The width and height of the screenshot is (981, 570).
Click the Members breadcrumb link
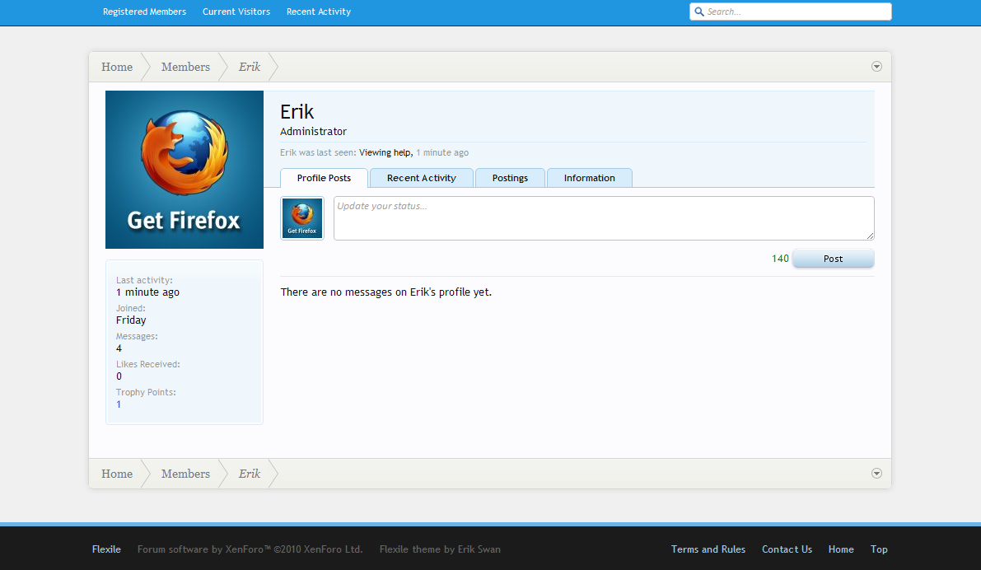tap(185, 67)
